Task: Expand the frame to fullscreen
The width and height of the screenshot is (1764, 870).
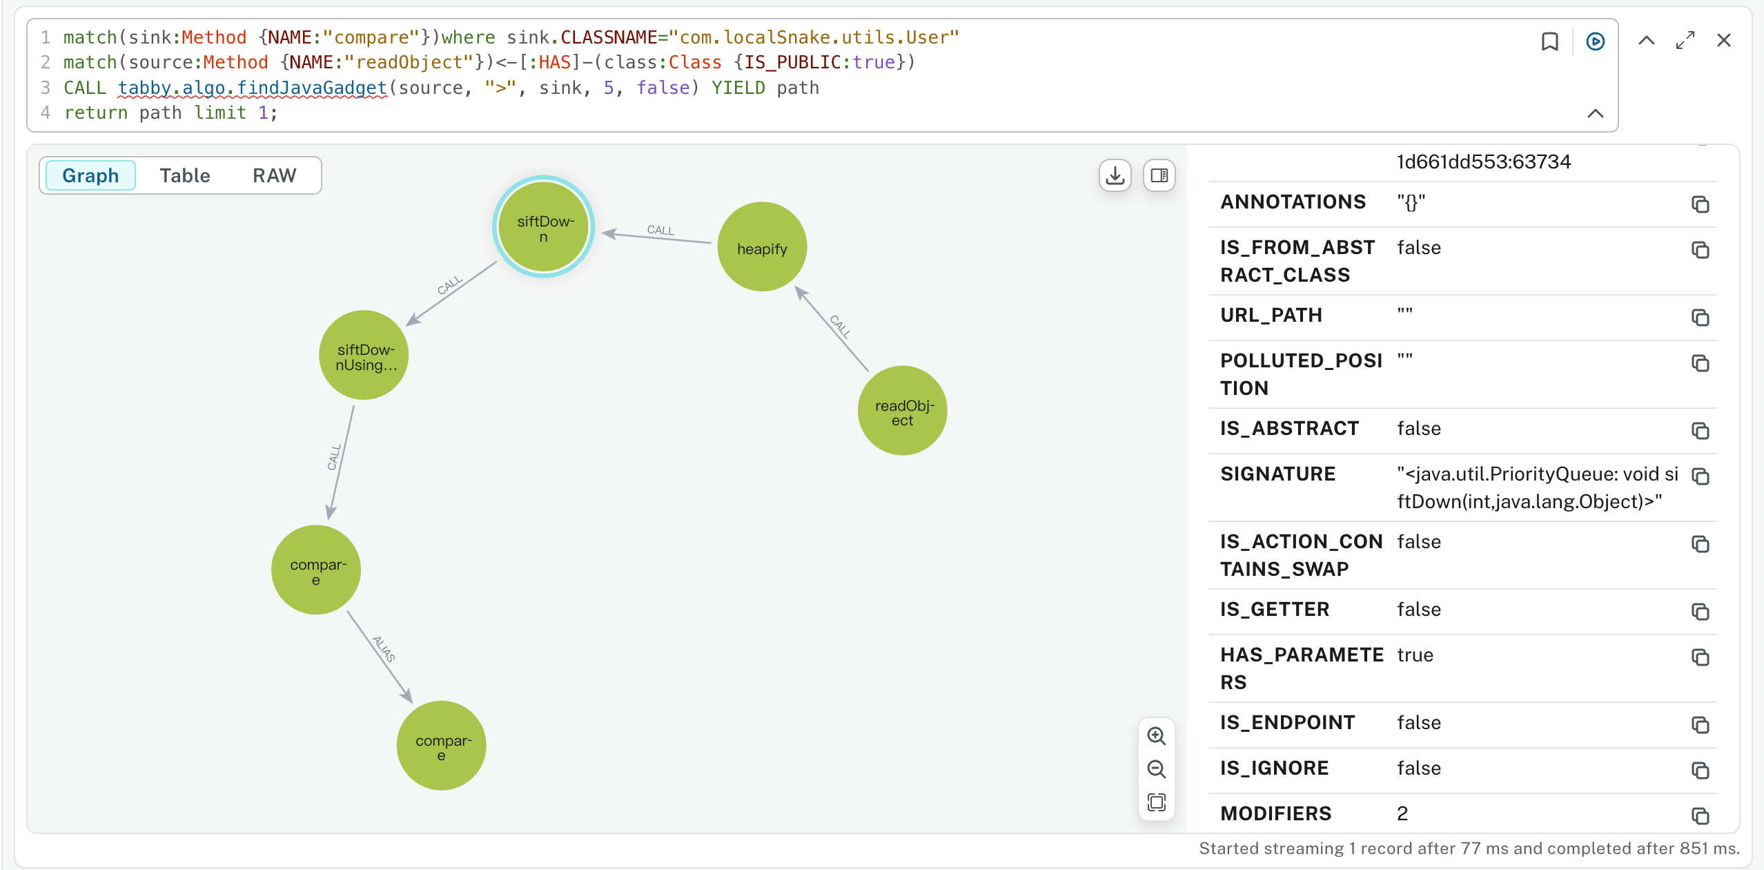Action: [x=1685, y=41]
